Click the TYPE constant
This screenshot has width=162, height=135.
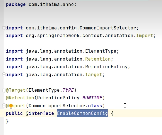click(x=68, y=90)
